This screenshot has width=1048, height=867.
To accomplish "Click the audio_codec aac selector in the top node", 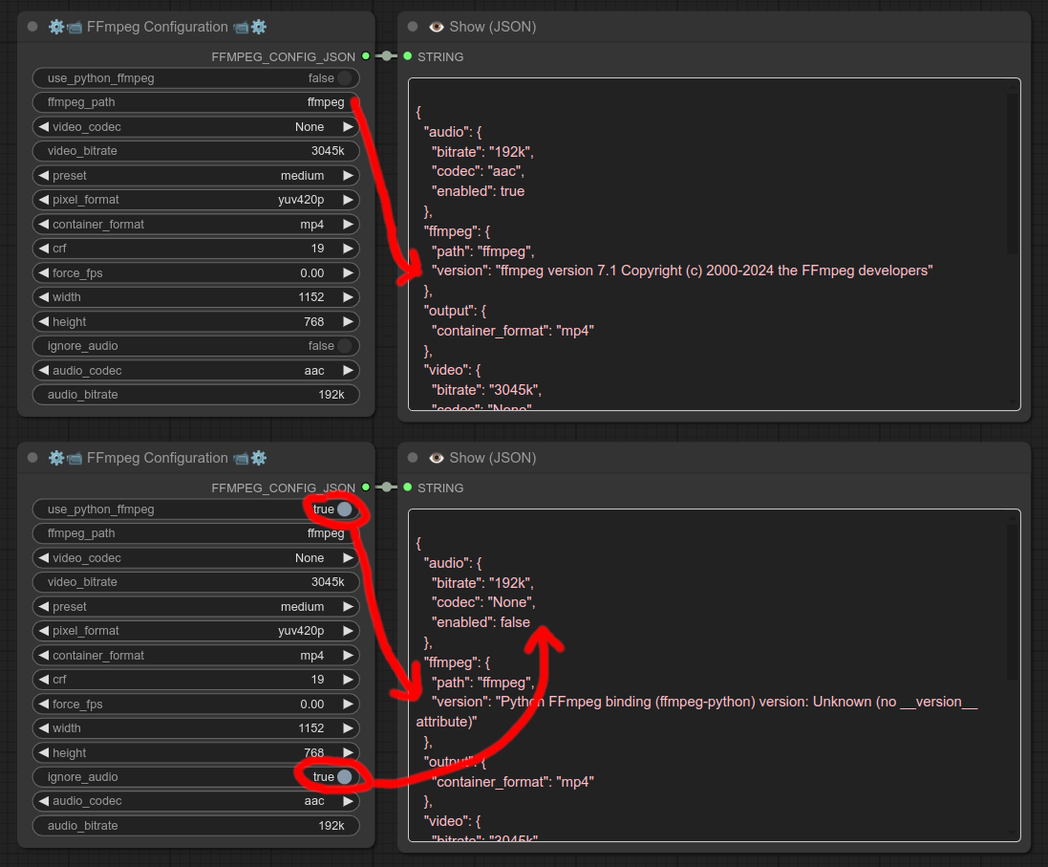I will click(x=196, y=371).
